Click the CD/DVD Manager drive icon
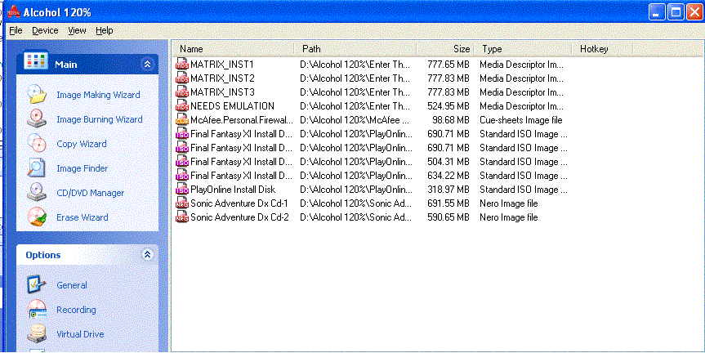Viewport: 705px width, 353px height. point(37,193)
